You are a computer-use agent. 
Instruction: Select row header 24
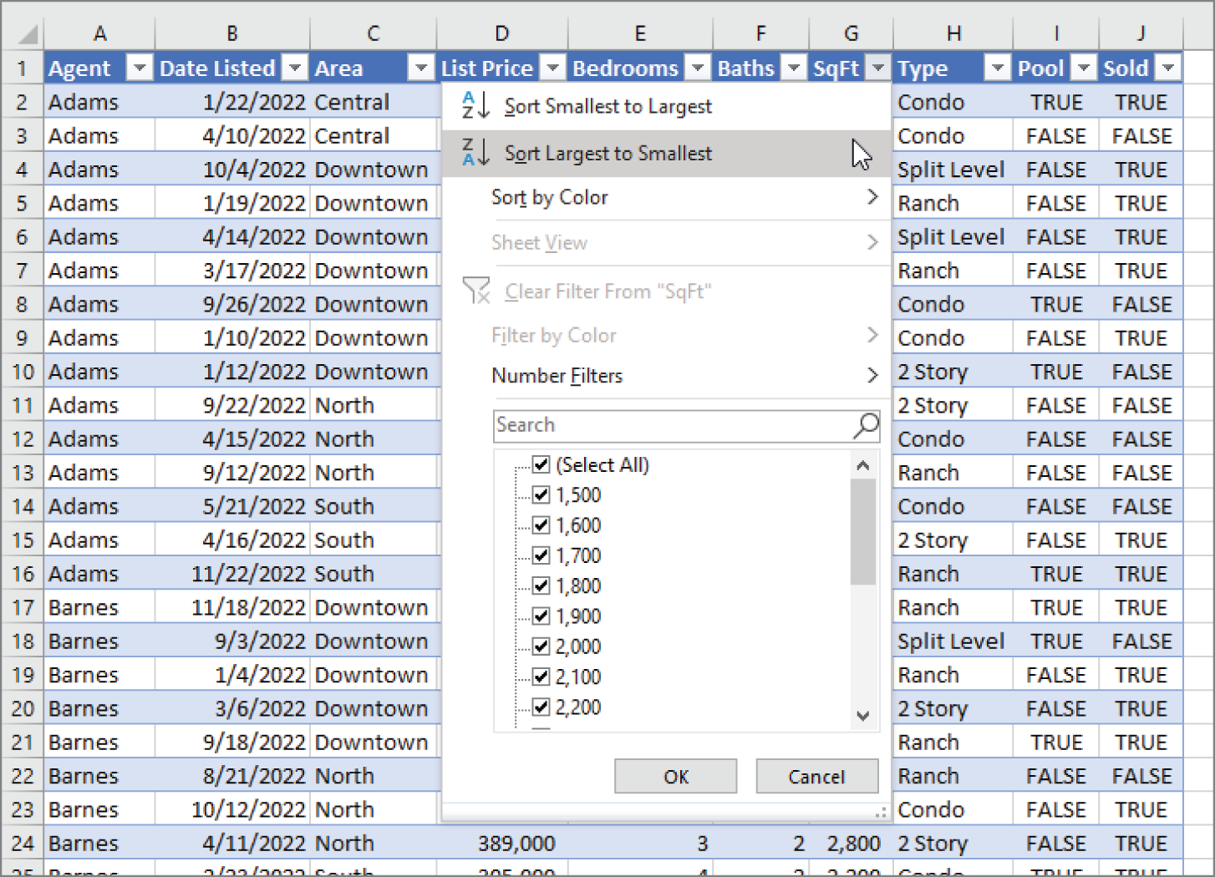tap(23, 844)
